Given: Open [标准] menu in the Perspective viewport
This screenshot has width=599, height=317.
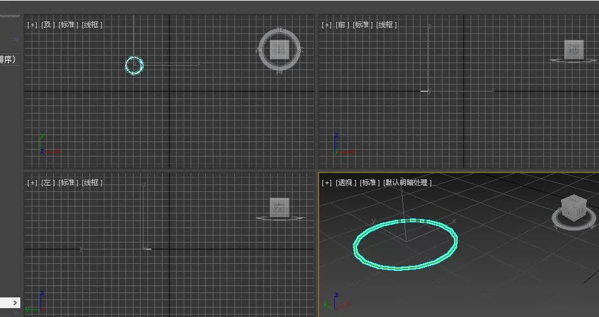Looking at the screenshot, I should (369, 183).
